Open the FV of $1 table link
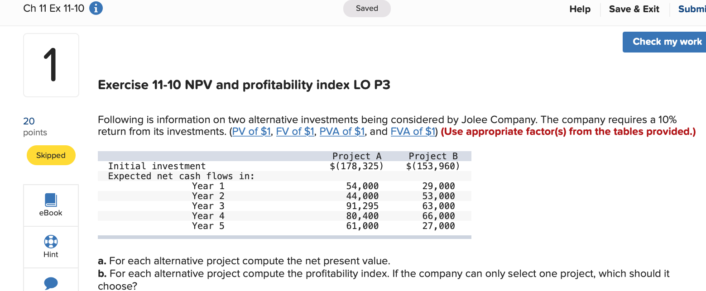 [x=295, y=132]
